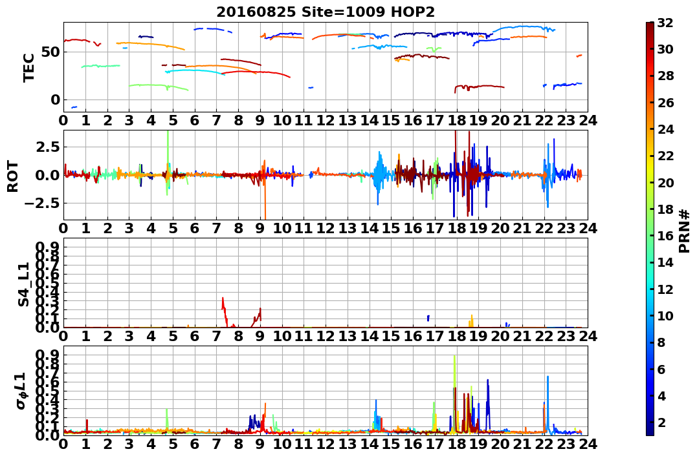Screen dimensions: 697x458
Task: Click hour 3 tick under ROT panel
Action: point(129,228)
